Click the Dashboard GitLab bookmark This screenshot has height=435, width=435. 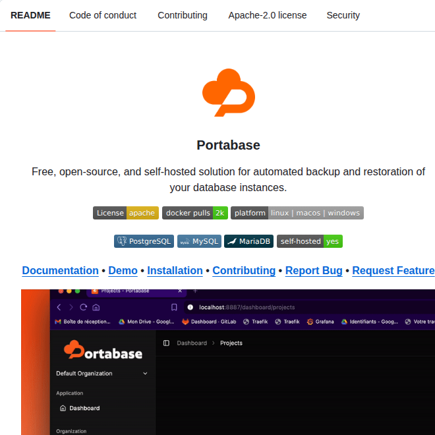[209, 322]
